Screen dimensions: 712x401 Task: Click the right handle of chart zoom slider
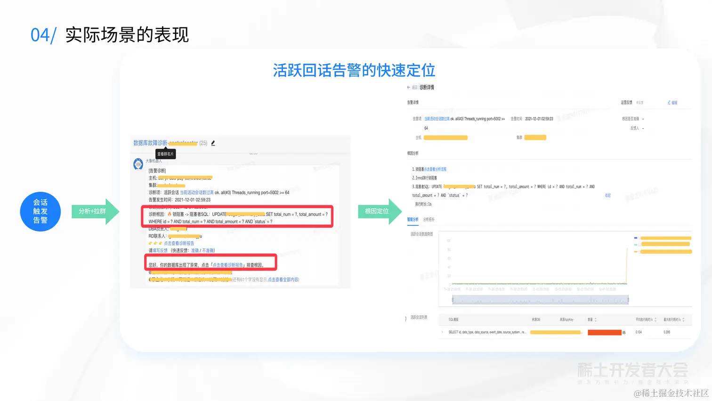[x=628, y=300]
